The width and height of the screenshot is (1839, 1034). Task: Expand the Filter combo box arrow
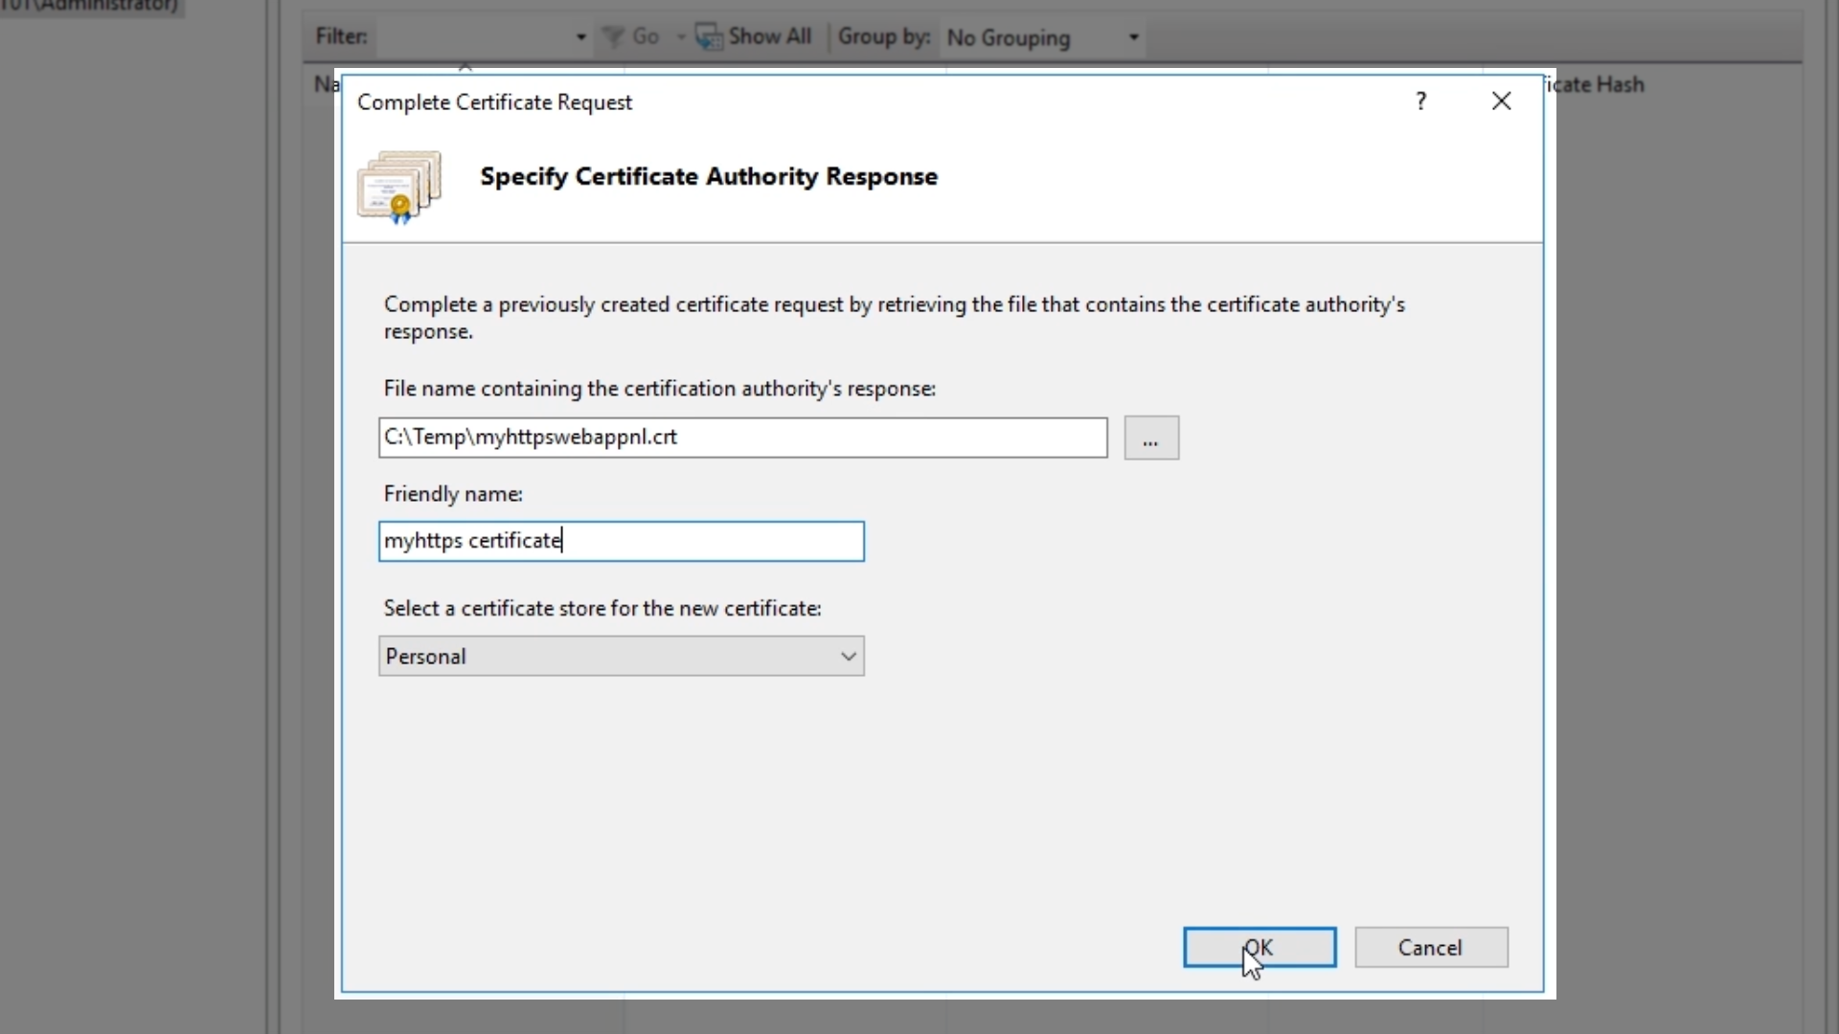580,37
